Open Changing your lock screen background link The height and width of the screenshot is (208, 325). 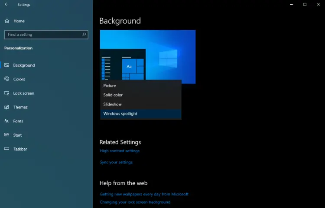(135, 202)
